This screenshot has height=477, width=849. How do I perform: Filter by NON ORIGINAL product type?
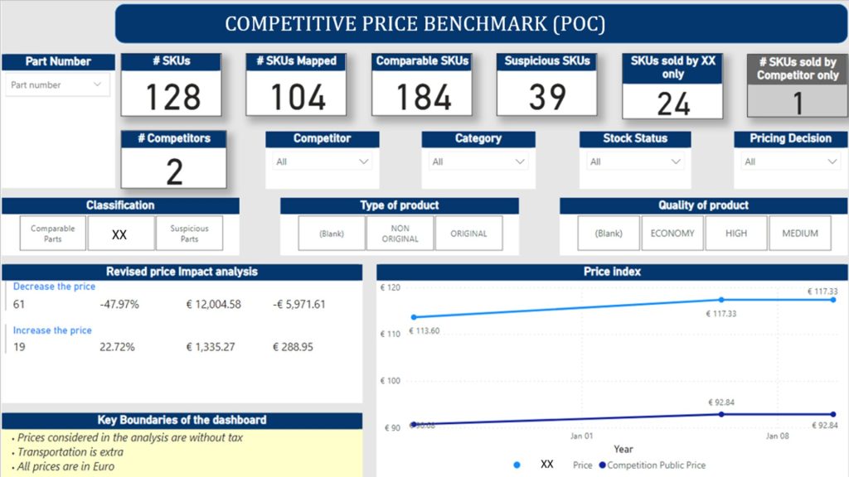(400, 234)
